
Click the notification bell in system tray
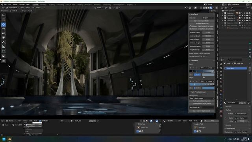pos(248,139)
